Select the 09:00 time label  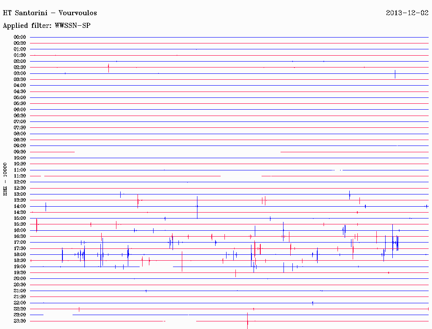(20, 146)
